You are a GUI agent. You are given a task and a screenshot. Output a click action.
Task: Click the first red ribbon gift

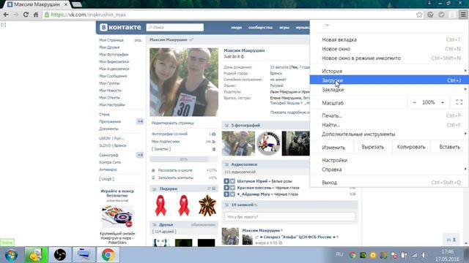pyautogui.click(x=160, y=205)
